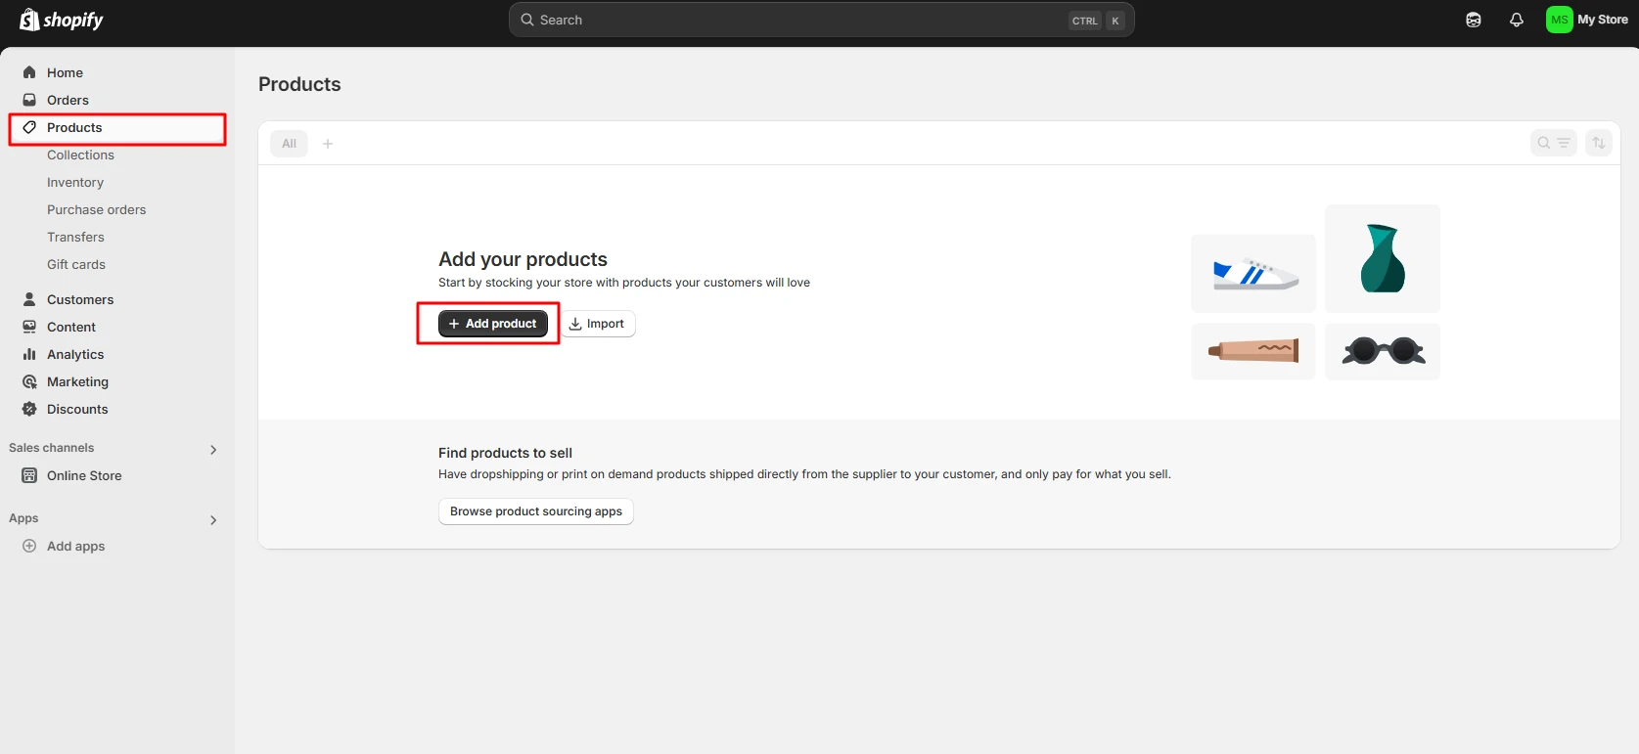Image resolution: width=1639 pixels, height=754 pixels.
Task: Open the My Store account menu
Action: pos(1586,20)
